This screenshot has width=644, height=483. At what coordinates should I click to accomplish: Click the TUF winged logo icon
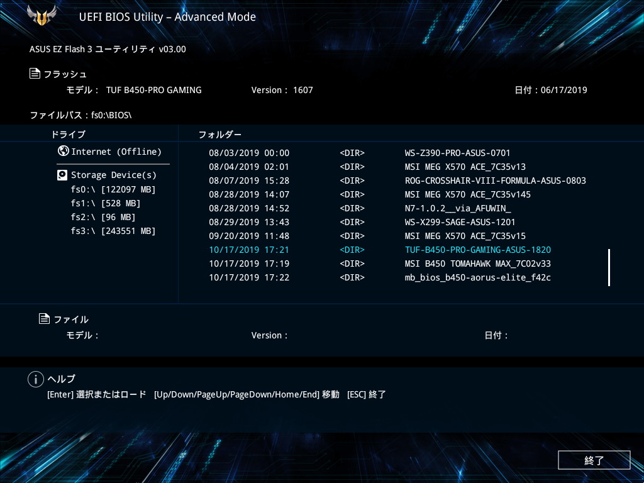pyautogui.click(x=42, y=16)
